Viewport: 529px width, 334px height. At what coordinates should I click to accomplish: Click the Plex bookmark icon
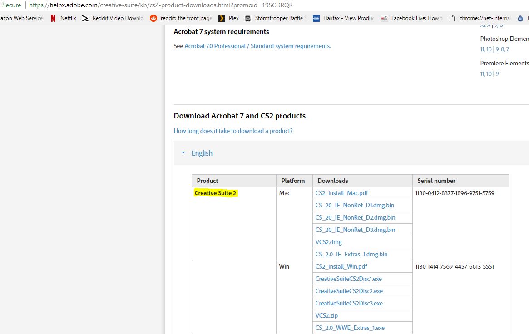222,18
